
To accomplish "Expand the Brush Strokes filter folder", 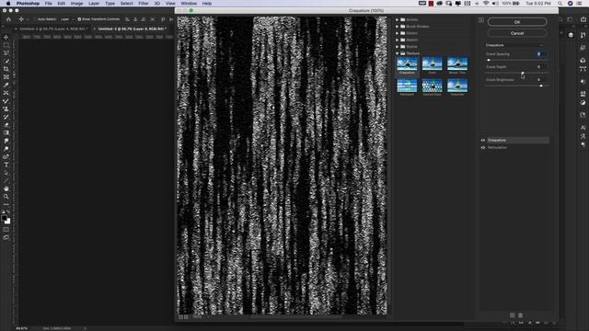I will [x=397, y=27].
